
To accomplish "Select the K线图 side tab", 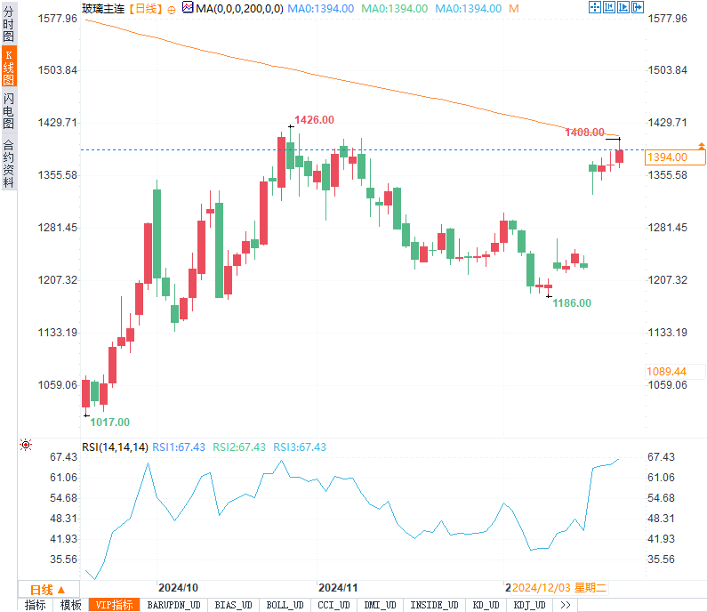I will pyautogui.click(x=9, y=67).
